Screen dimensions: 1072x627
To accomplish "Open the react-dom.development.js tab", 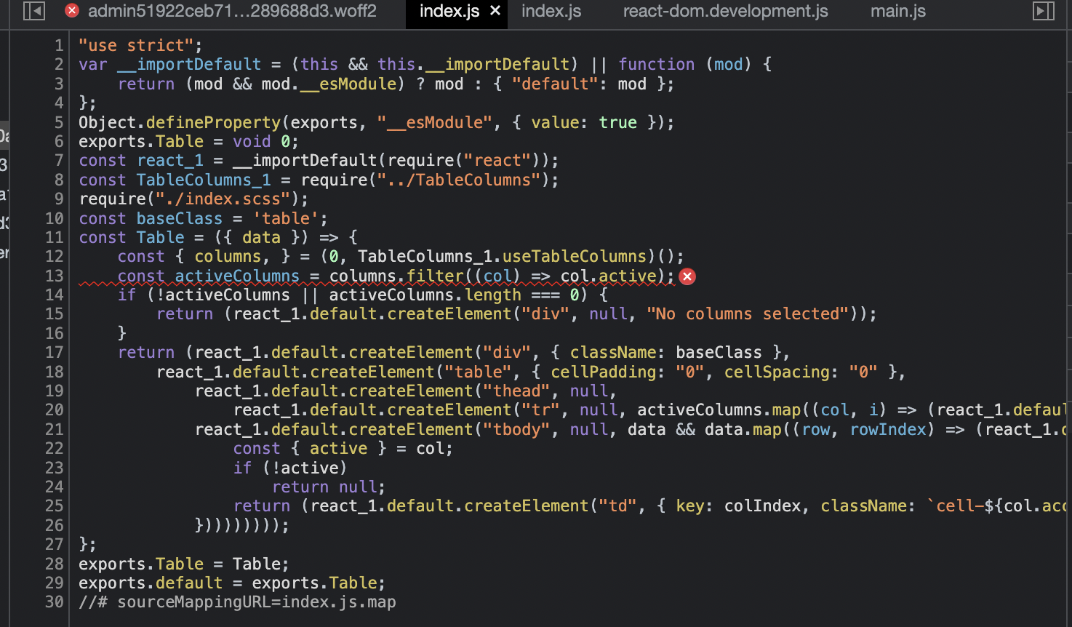I will pos(725,11).
